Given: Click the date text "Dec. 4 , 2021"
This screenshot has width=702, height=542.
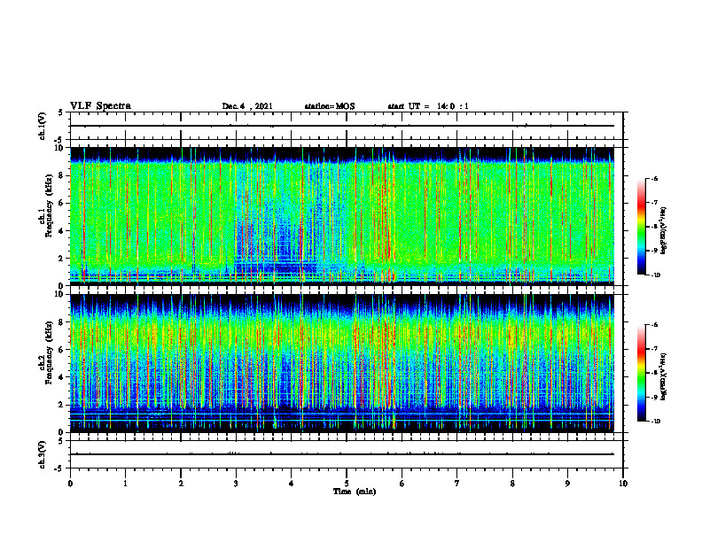Looking at the screenshot, I should 247,106.
